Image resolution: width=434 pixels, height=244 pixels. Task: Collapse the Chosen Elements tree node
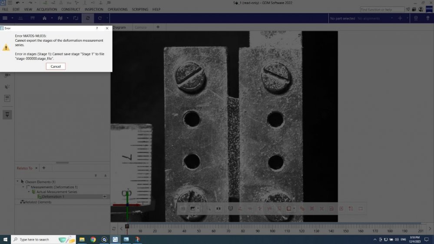[17, 181]
